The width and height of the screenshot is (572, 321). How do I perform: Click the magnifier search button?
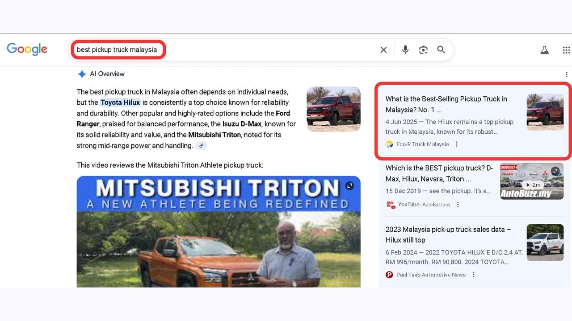pos(441,50)
